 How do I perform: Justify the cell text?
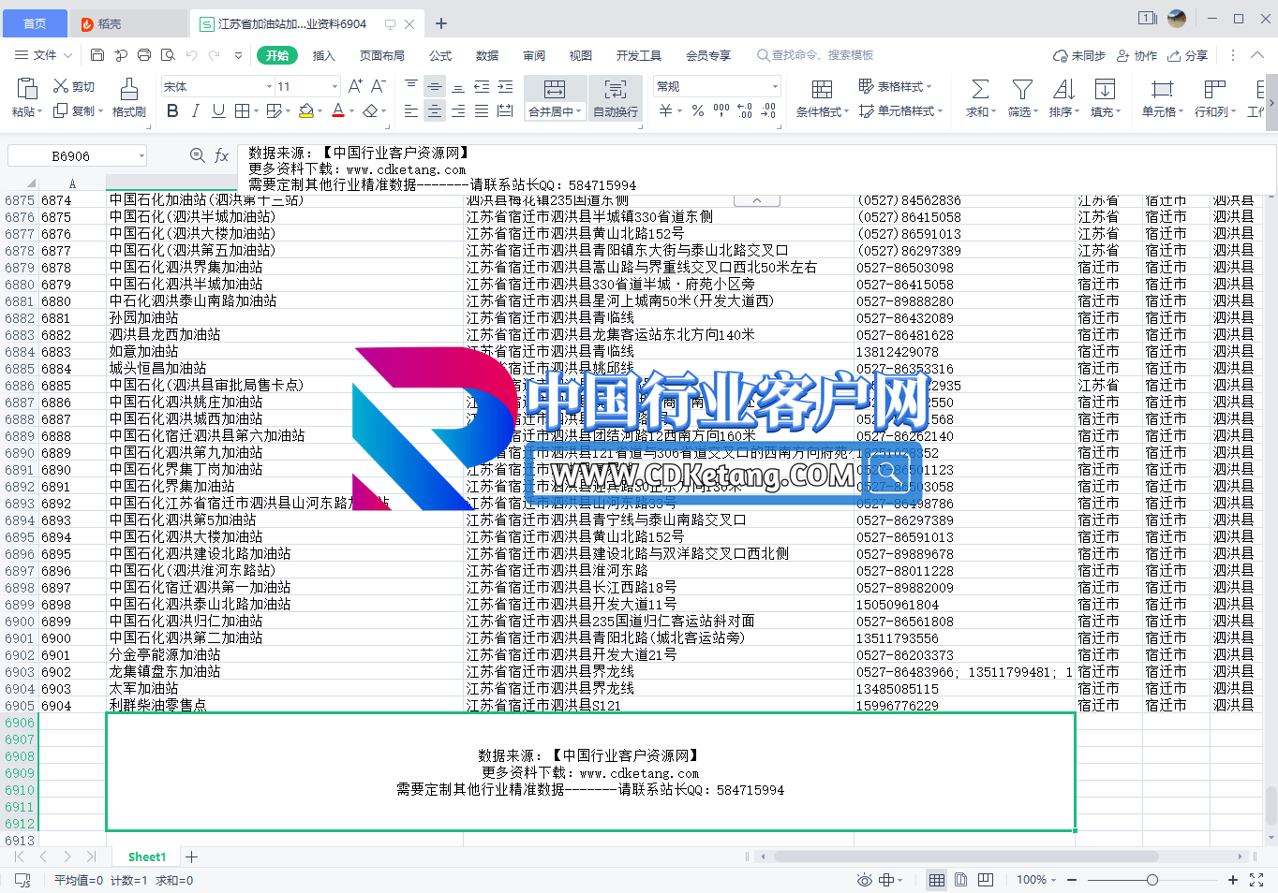(482, 110)
